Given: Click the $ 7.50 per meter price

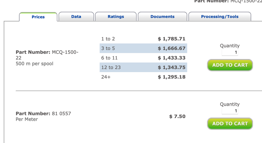Looking at the screenshot, I should coord(177,116).
